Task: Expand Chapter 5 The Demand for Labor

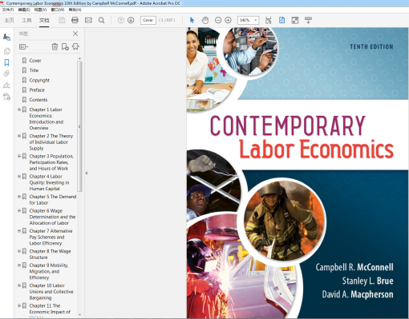Action: 19,197
